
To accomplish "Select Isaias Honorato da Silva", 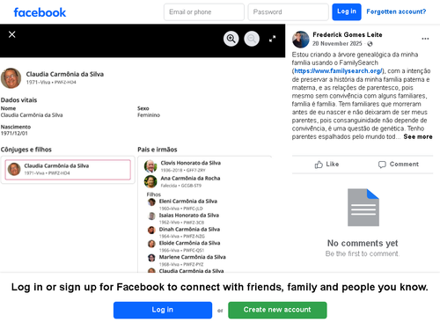I will 189,216.
